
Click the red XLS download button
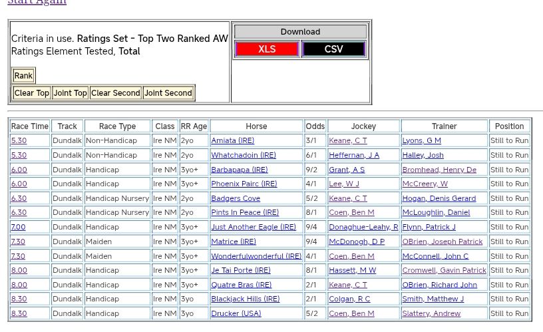pos(267,49)
